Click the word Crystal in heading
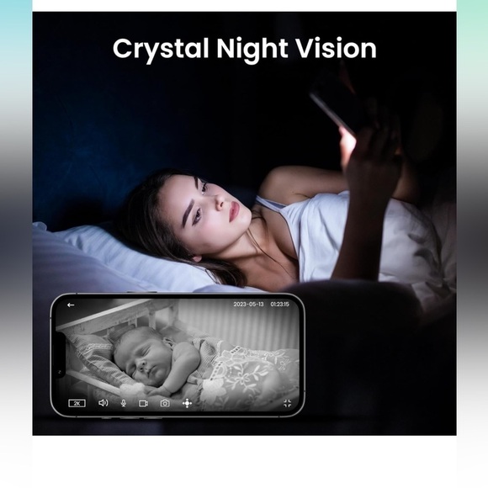Screen dimensions: 488x488 click(x=161, y=49)
